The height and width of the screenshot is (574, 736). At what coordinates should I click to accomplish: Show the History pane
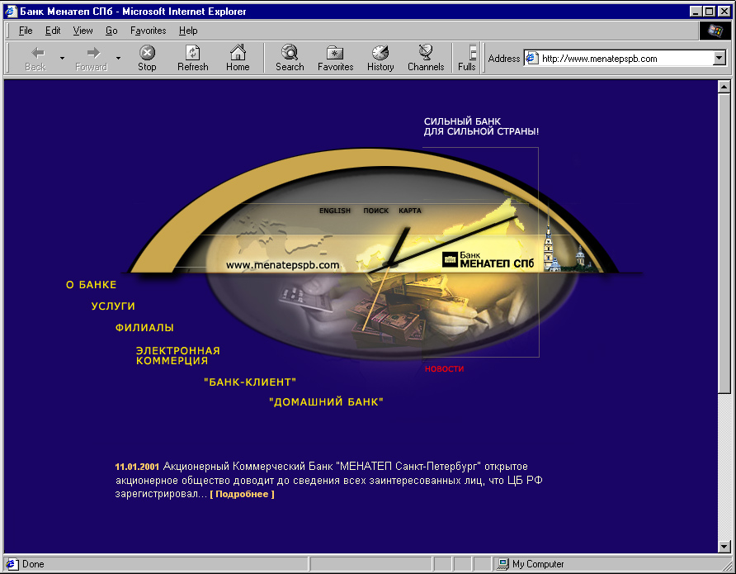pyautogui.click(x=380, y=58)
